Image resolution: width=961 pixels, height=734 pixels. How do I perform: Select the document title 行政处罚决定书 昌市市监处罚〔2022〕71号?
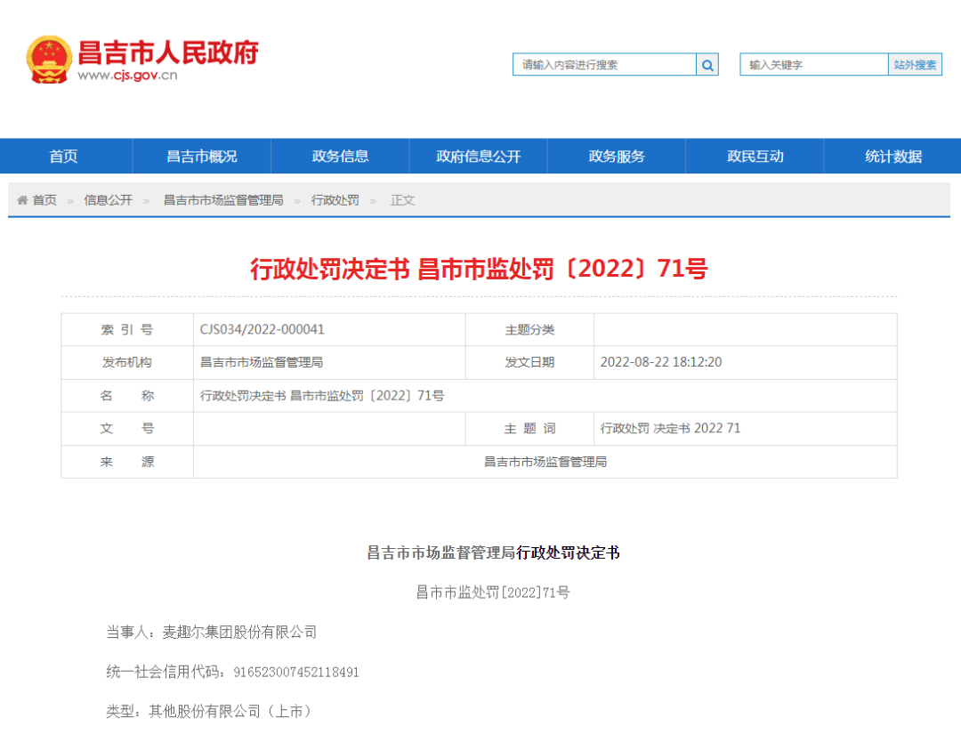pyautogui.click(x=480, y=270)
